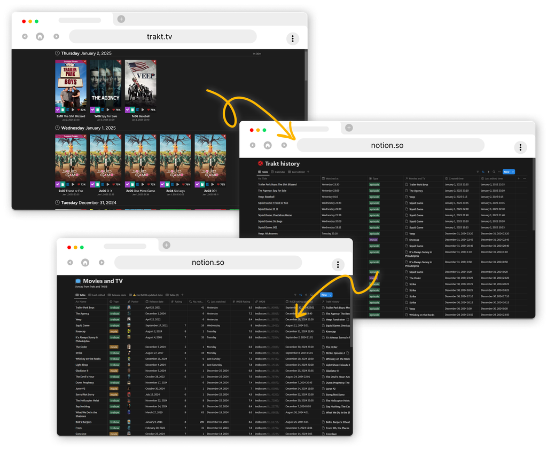Click the automations lightning icon in Trakt history

point(488,172)
